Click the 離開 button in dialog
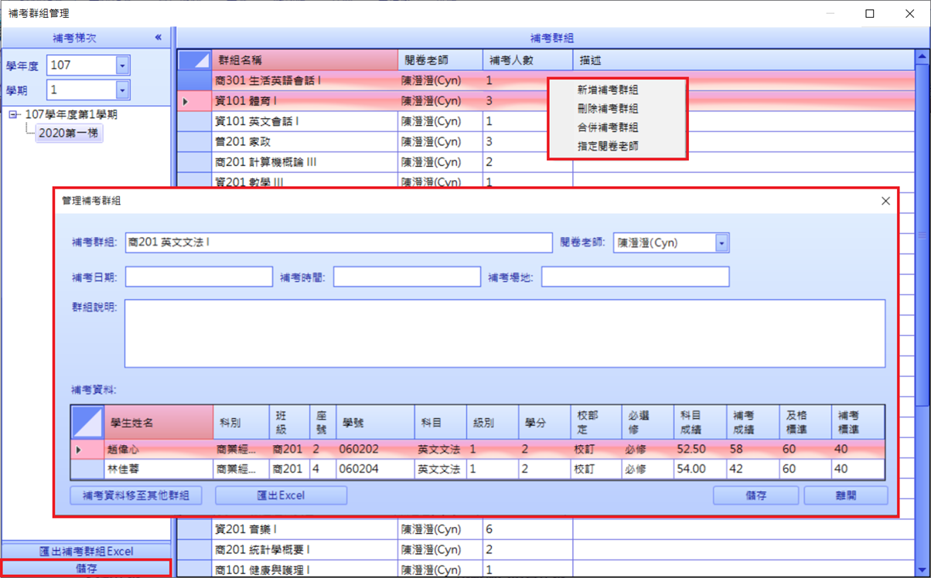This screenshot has width=931, height=578. point(845,495)
